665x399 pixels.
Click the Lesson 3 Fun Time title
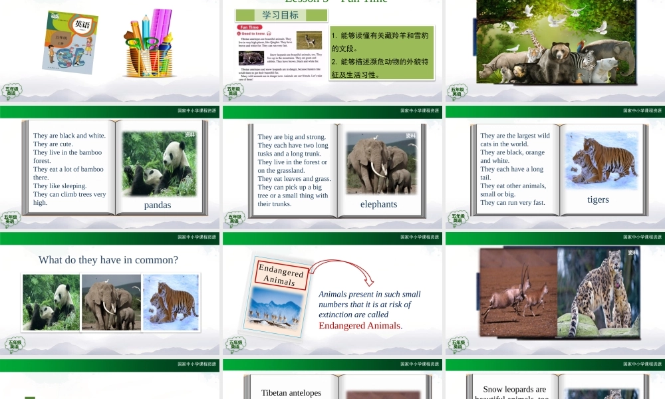[332, 2]
